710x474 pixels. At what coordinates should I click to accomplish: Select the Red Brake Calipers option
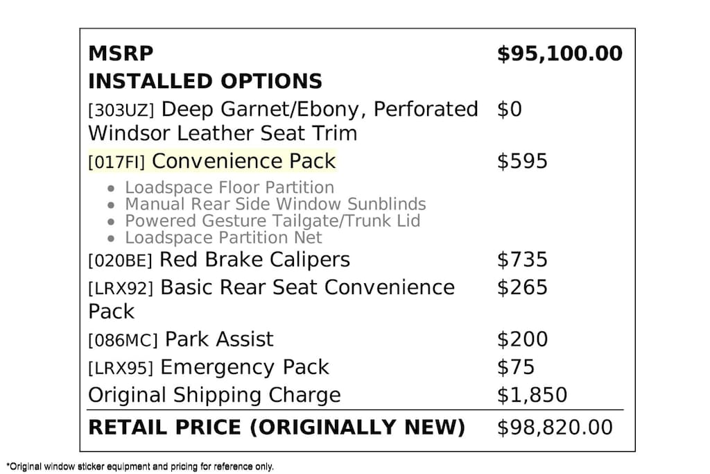219,260
